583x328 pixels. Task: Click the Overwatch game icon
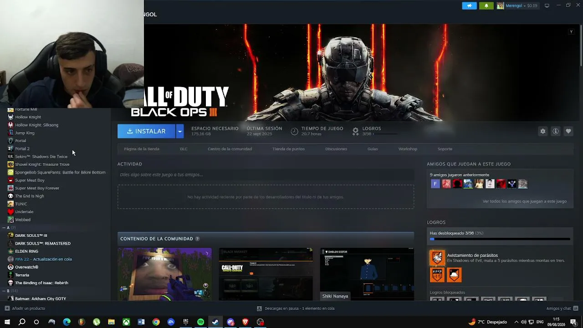10,267
